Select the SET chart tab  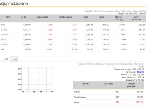(6, 59)
